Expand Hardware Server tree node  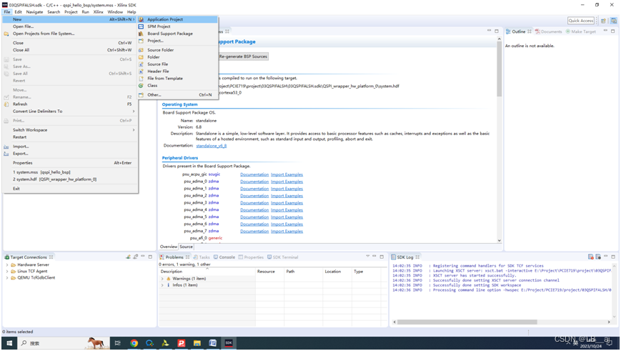6,265
